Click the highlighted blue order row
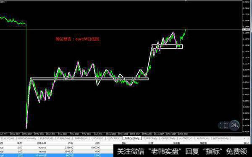This screenshot has width=252, height=157. point(57,155)
